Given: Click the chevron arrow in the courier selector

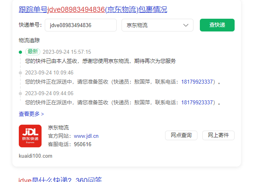Looking at the screenshot, I should click(186, 25).
